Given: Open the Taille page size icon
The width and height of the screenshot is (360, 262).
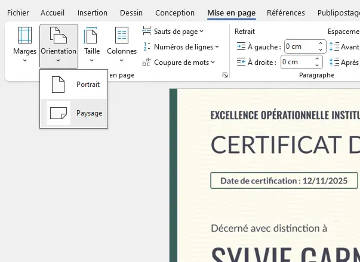Looking at the screenshot, I should point(91,35).
